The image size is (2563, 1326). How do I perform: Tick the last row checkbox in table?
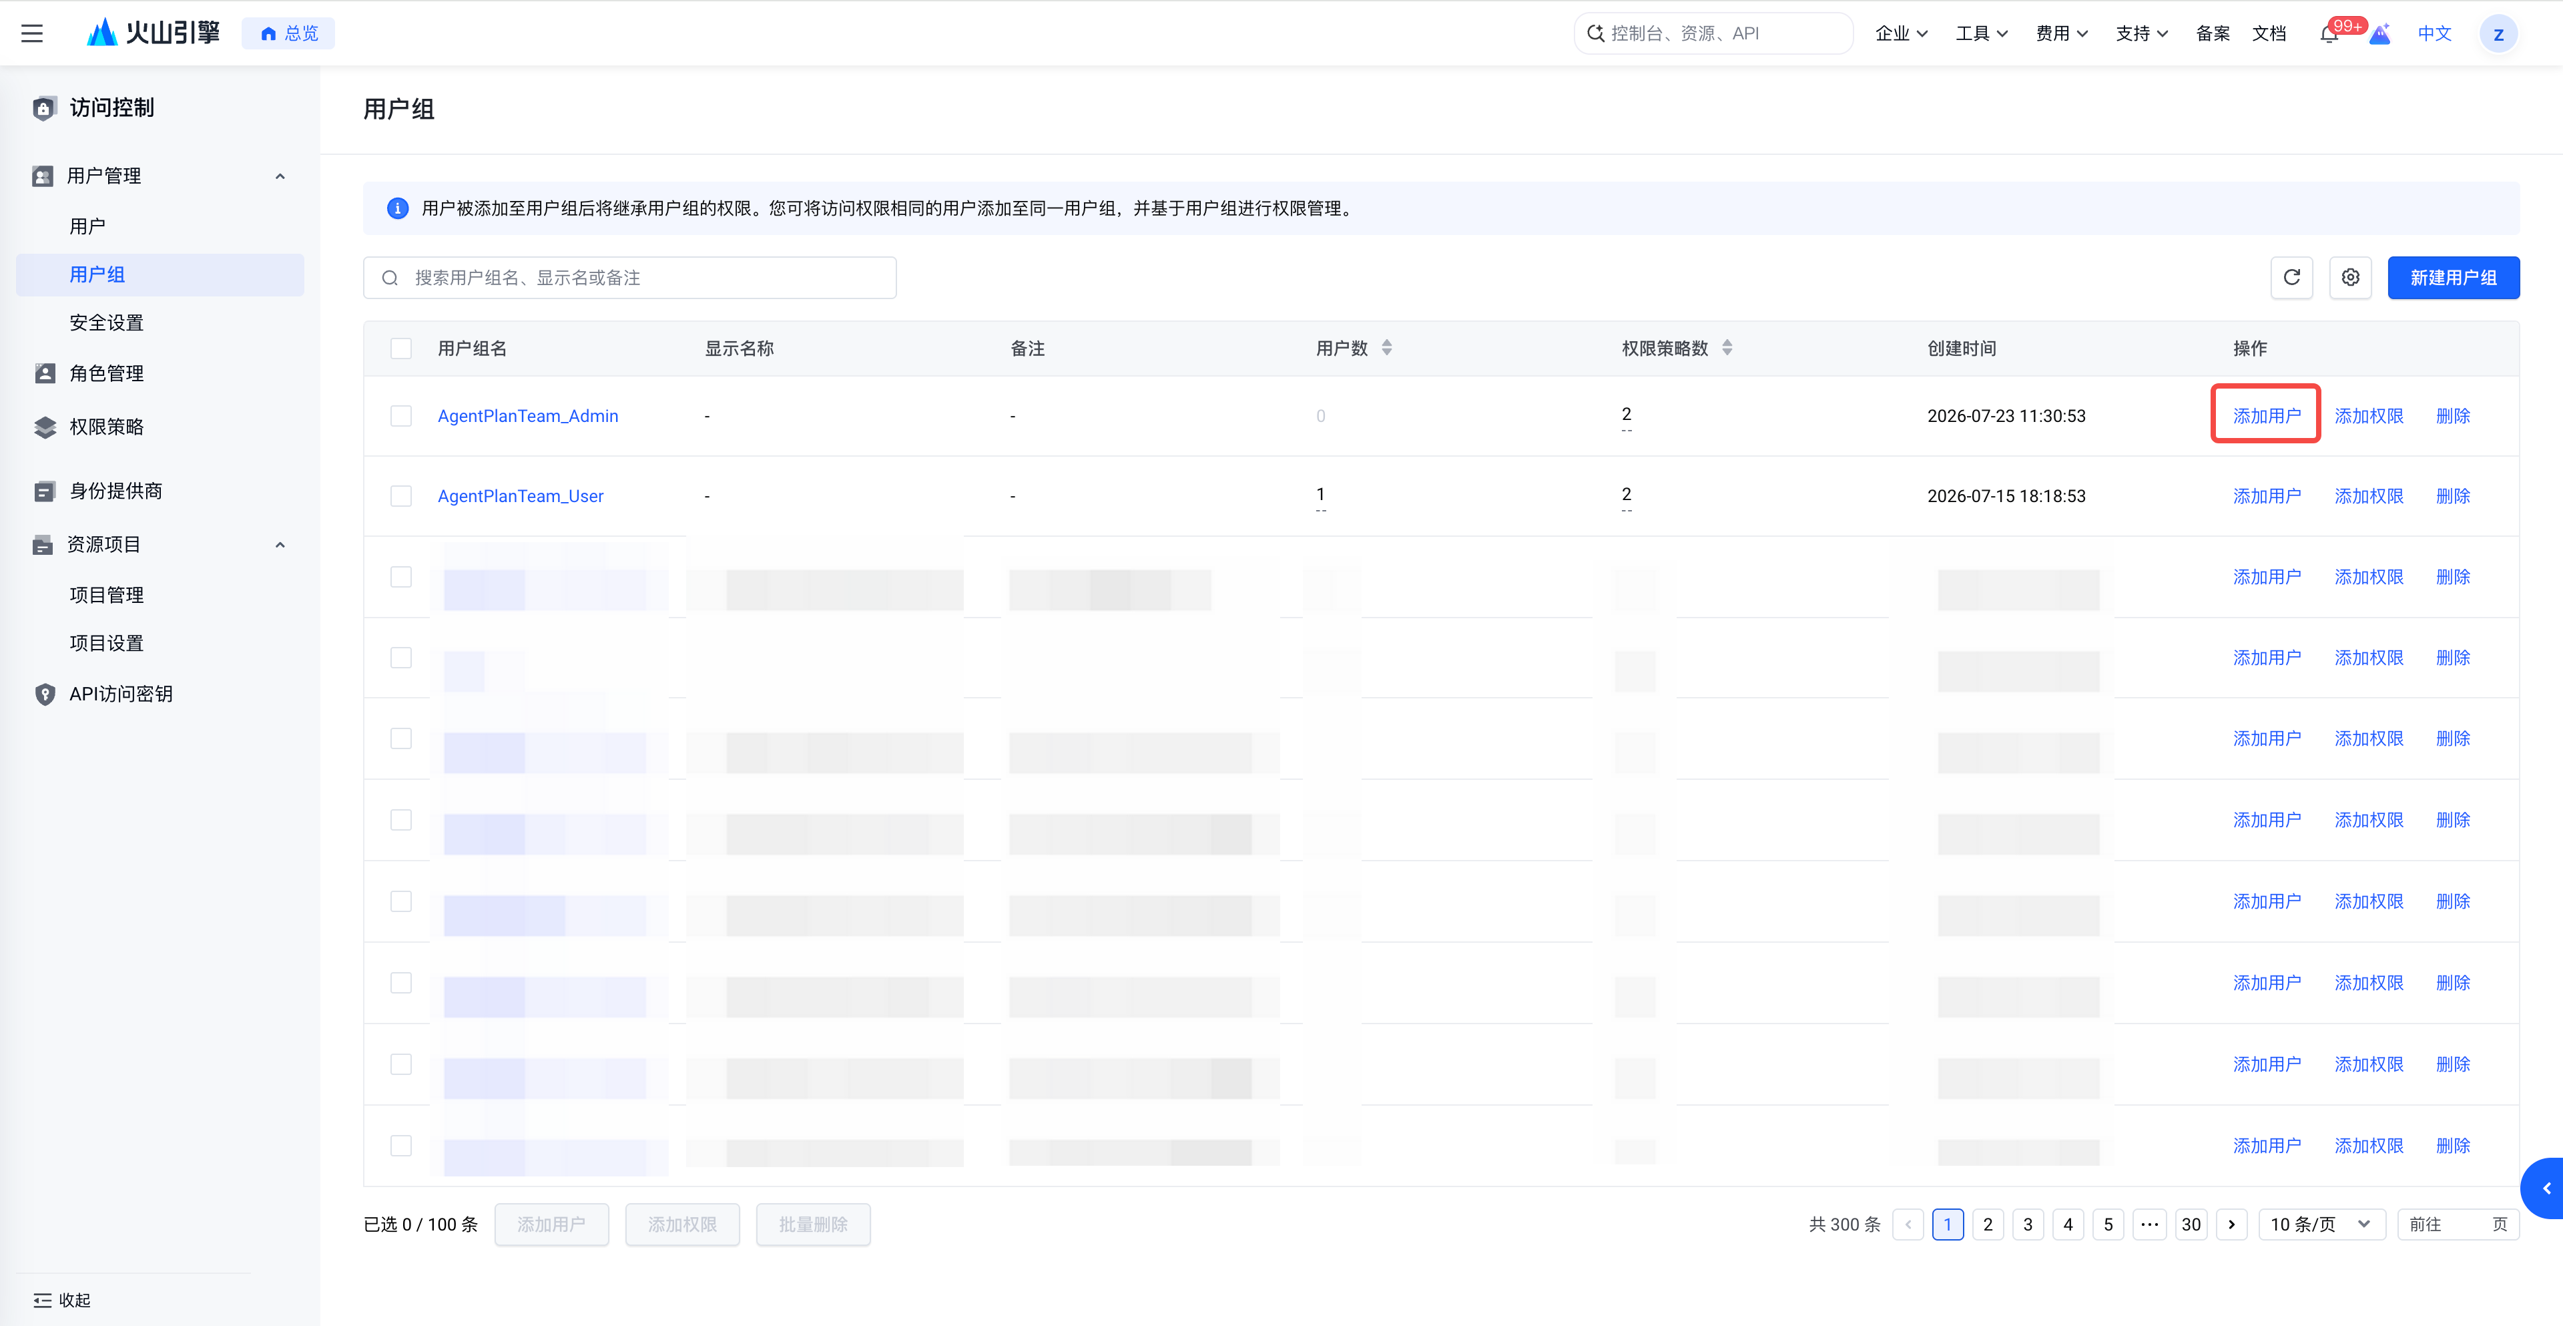(401, 1146)
